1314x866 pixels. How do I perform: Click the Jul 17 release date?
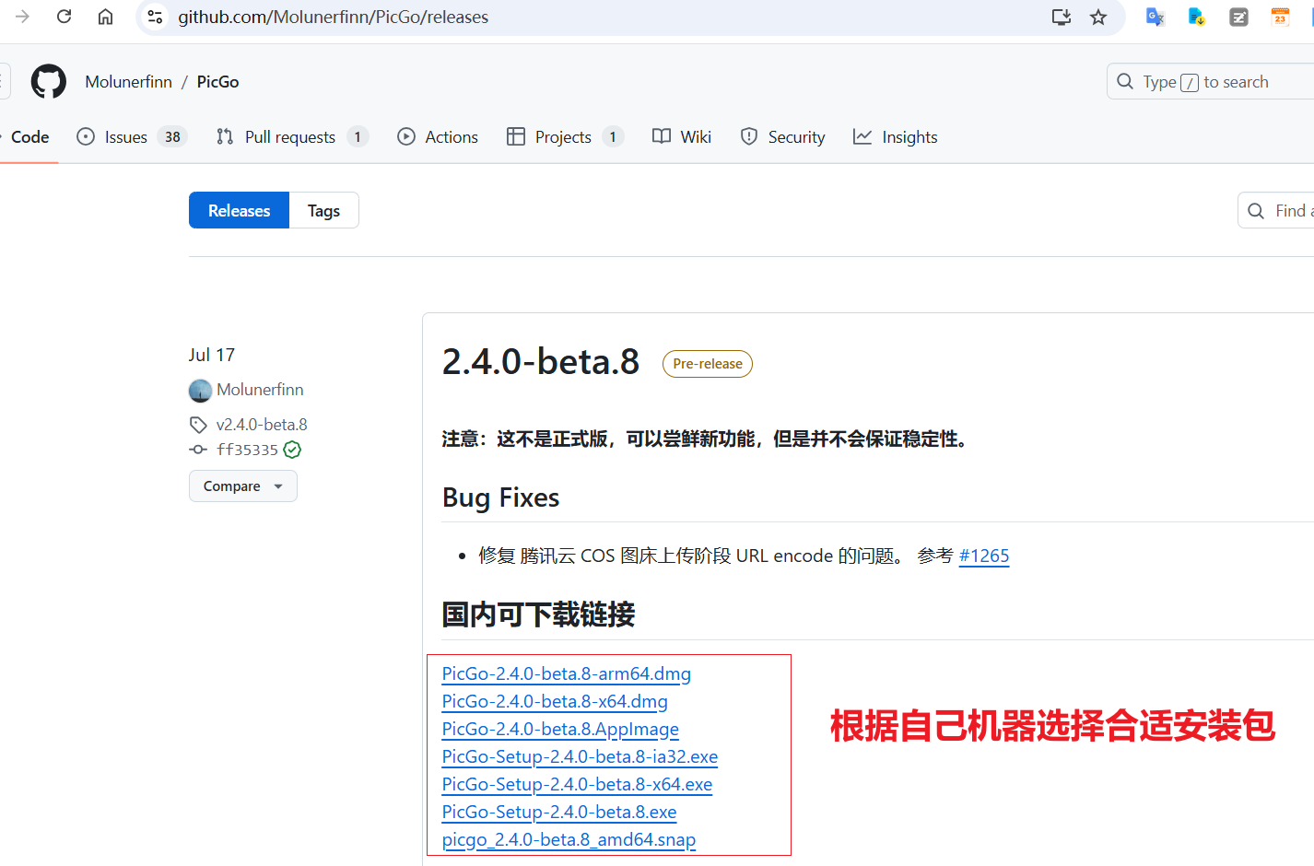[212, 355]
